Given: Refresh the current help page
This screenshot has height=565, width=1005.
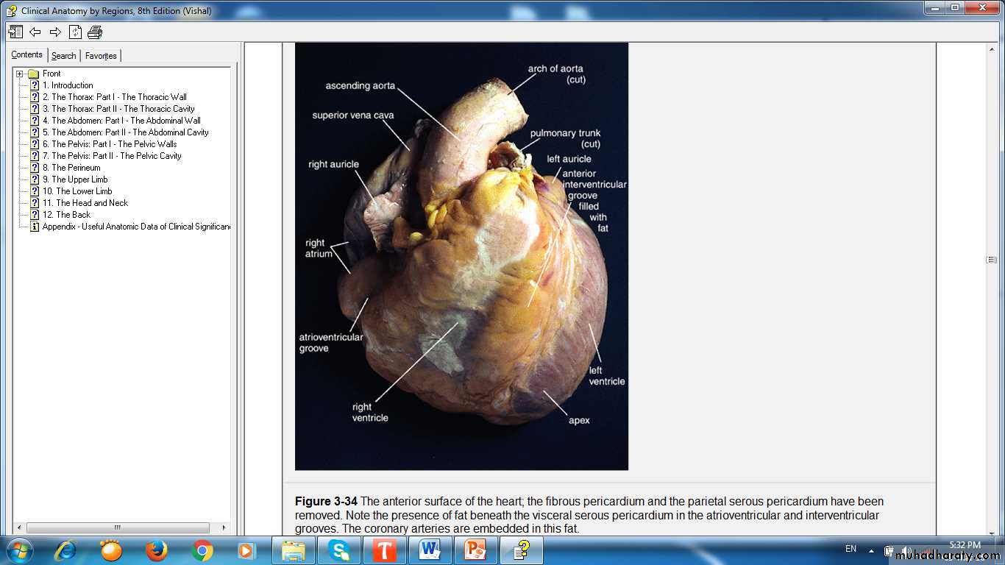Looking at the screenshot, I should pos(75,32).
